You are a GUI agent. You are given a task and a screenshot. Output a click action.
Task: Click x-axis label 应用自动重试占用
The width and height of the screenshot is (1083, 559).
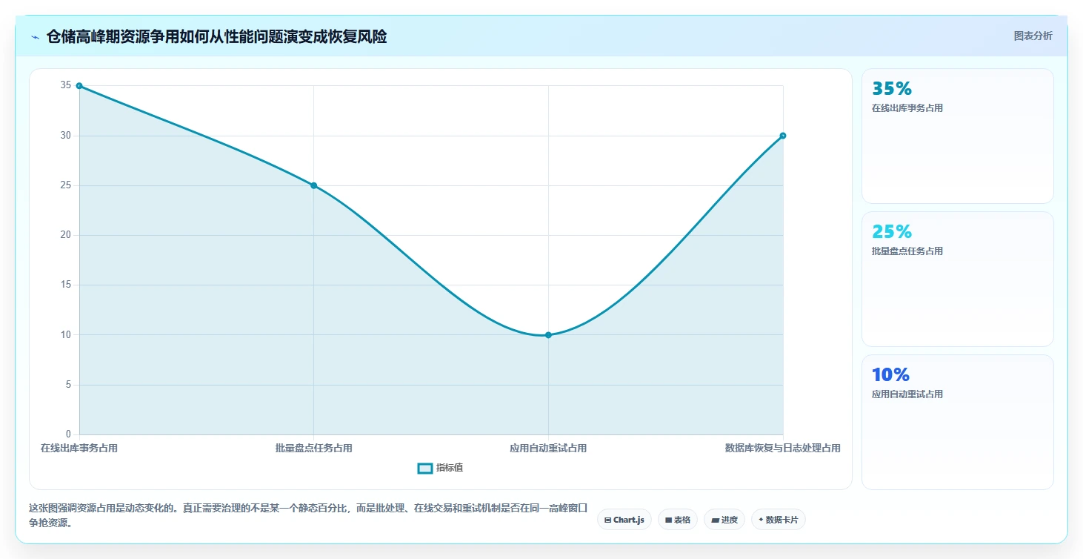coord(548,448)
